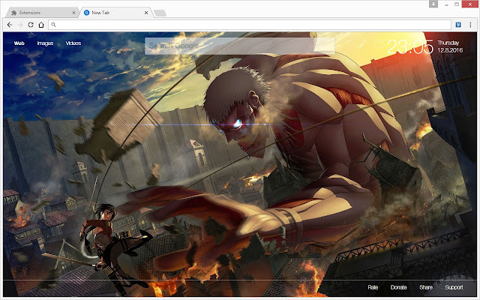Close the Chrome window
Viewport: 480px width, 300px height.
(470, 4)
